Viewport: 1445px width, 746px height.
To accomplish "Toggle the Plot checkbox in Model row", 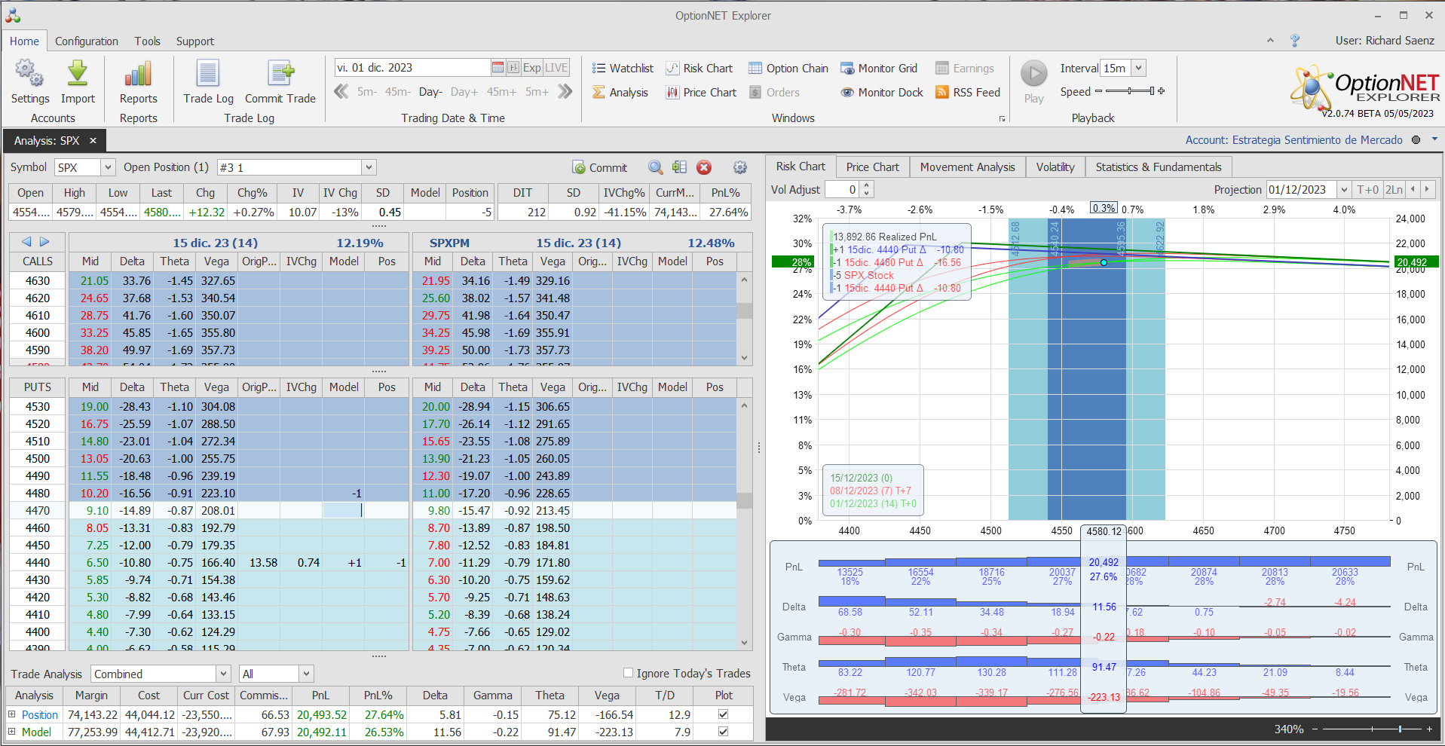I will [724, 732].
